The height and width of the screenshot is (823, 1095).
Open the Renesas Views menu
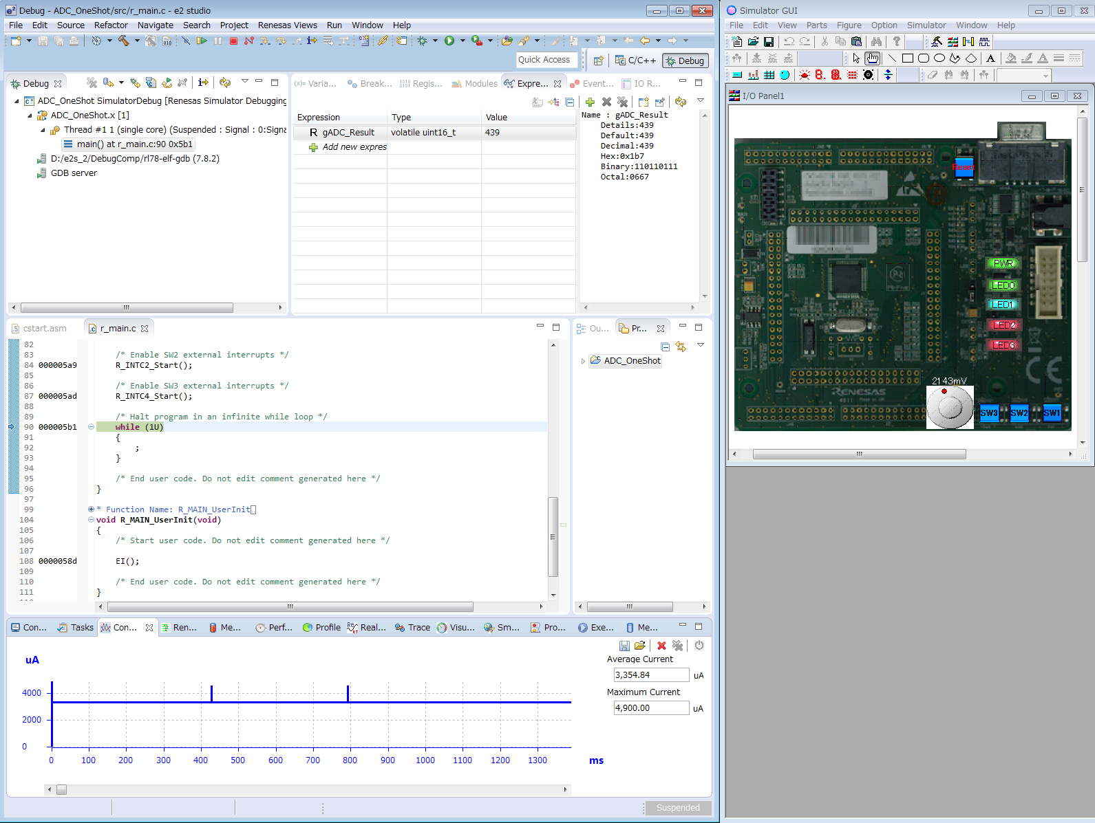tap(288, 25)
